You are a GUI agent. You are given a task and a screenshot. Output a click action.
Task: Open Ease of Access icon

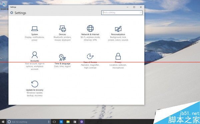pos(90,56)
